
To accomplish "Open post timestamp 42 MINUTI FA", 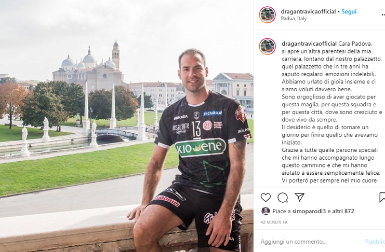I will tap(274, 222).
